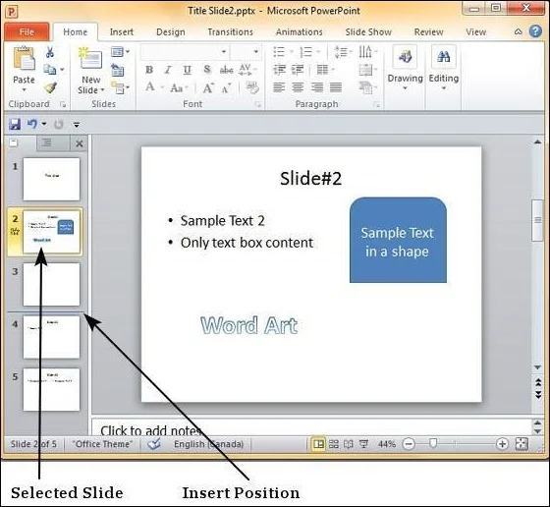Open font name dropdown

click(x=224, y=52)
